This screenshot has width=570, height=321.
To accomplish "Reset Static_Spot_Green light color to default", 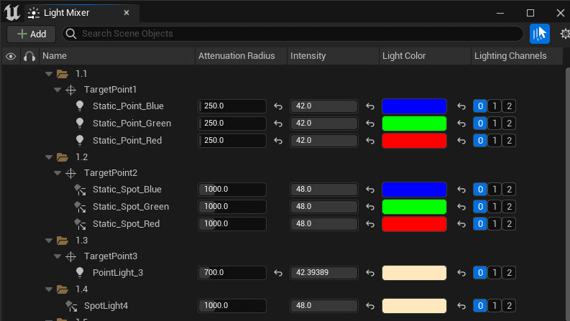I will [x=461, y=207].
